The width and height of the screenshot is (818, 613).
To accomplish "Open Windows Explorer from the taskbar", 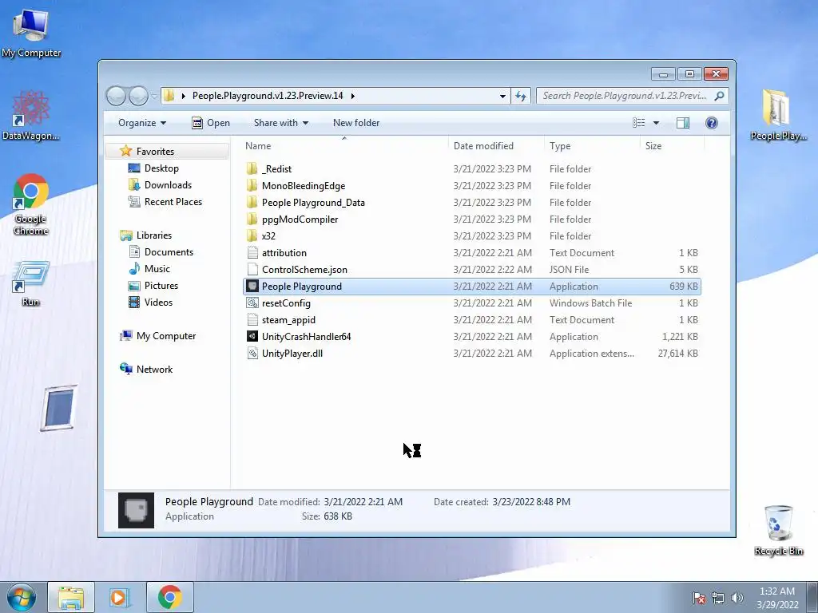I will (71, 597).
